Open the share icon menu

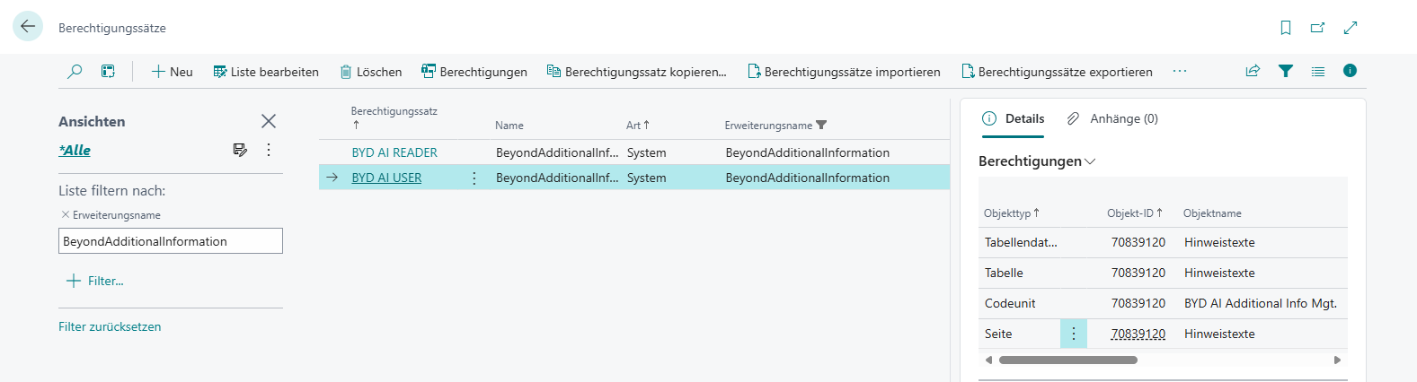point(1253,71)
